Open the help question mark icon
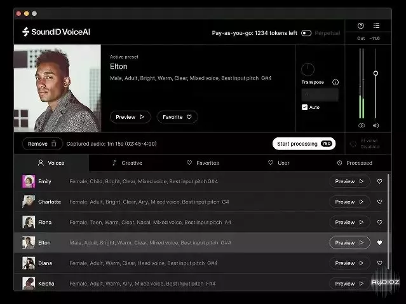The height and width of the screenshot is (304, 406). [x=361, y=25]
